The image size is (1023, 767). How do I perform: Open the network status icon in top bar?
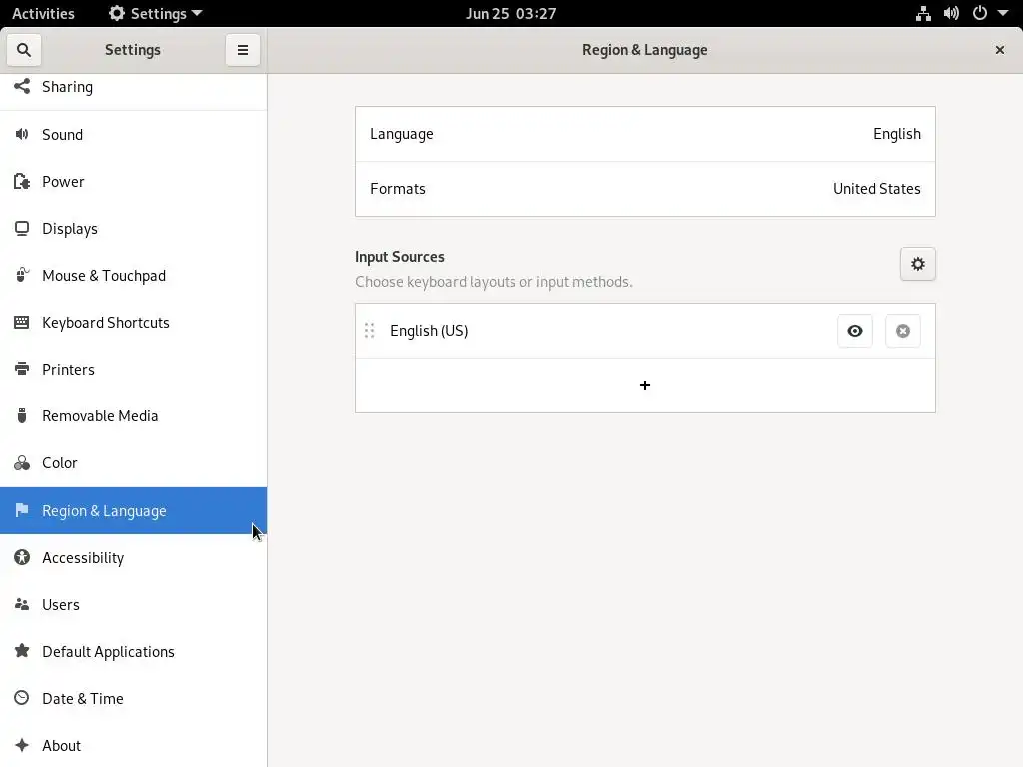point(922,13)
